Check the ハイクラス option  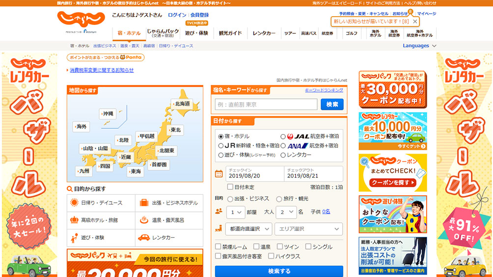[271, 256]
